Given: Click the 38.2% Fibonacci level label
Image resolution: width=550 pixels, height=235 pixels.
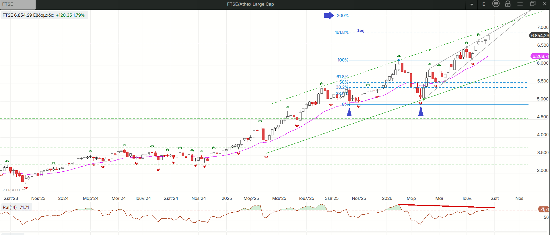Looking at the screenshot, I should click(342, 87).
